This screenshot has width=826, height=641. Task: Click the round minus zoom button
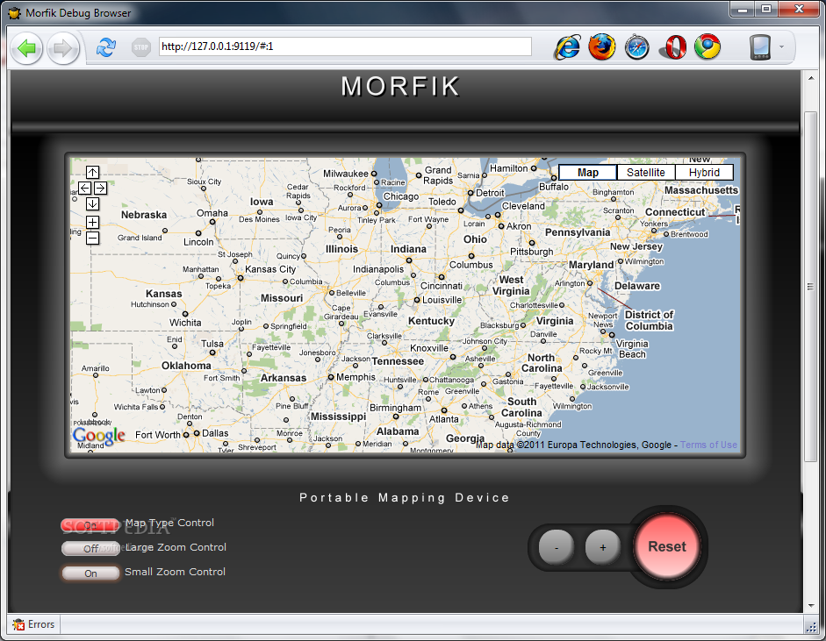pos(557,547)
